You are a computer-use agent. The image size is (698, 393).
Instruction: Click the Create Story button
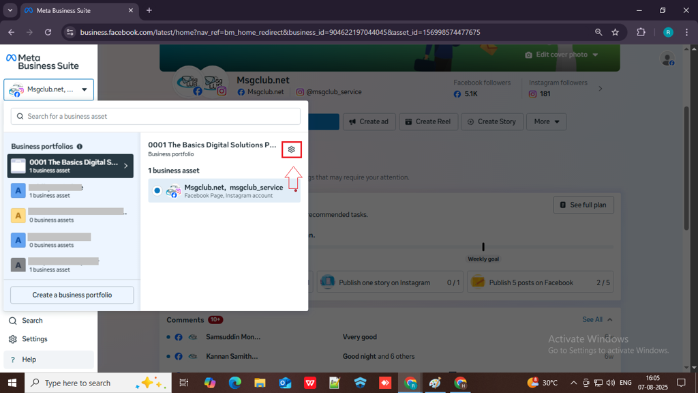tap(492, 121)
